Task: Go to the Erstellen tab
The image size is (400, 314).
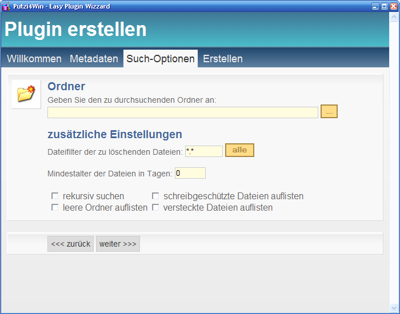Action: (223, 59)
